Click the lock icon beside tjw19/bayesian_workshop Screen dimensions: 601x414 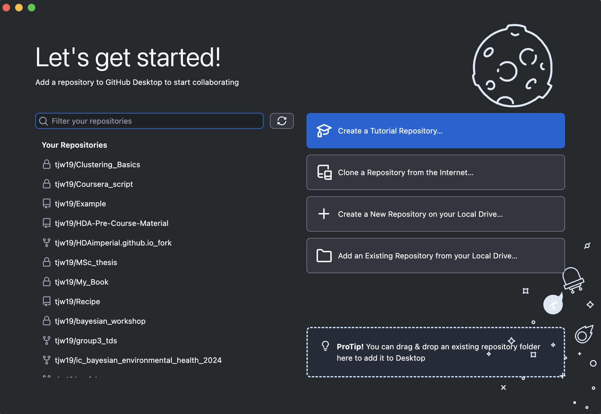[47, 321]
